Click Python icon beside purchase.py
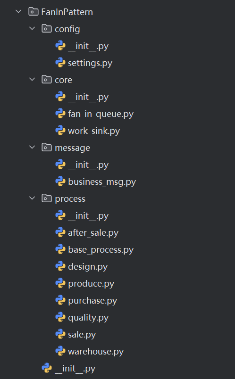 (x=60, y=300)
